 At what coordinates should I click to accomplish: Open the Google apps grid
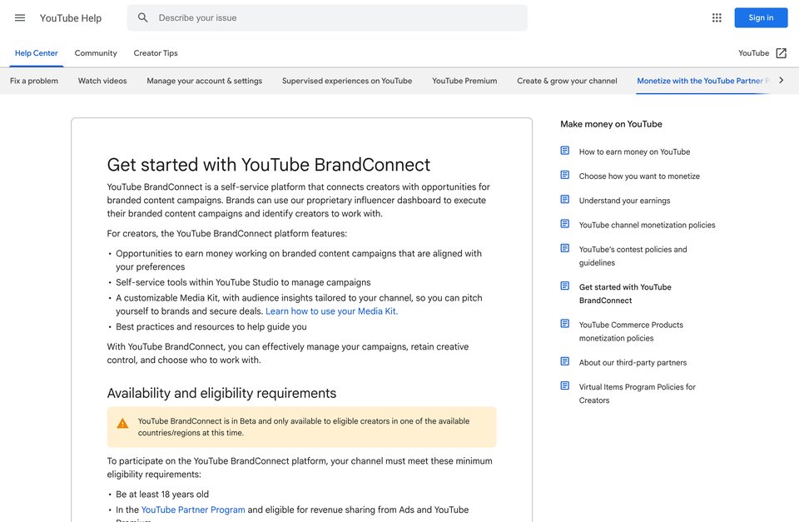tap(717, 17)
